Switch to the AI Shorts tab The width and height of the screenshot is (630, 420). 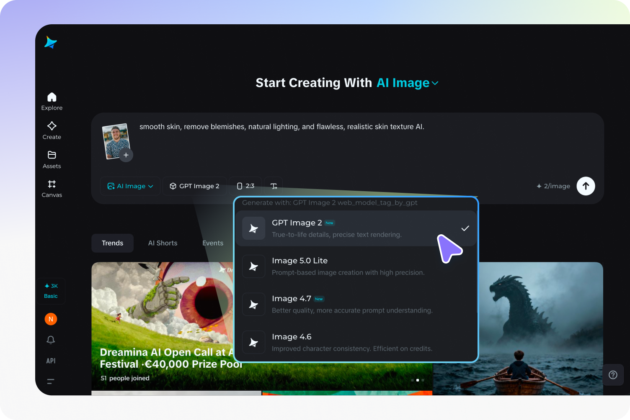click(x=163, y=243)
